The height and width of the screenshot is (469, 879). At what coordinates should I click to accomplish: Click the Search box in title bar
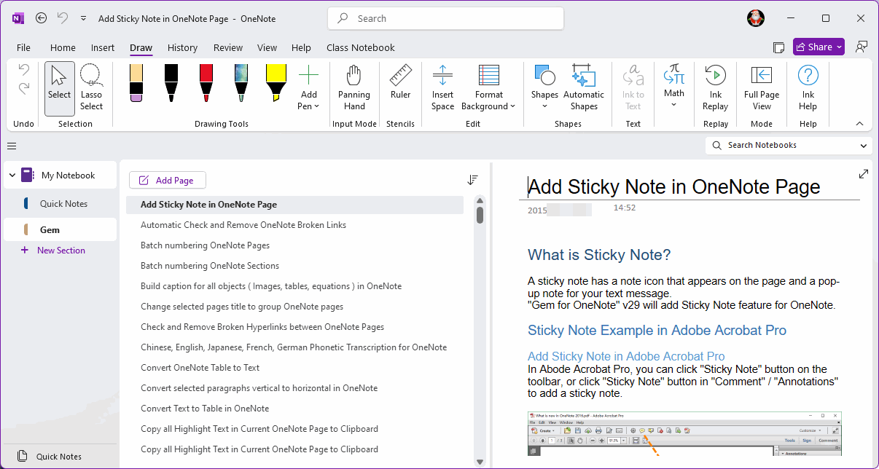(445, 18)
